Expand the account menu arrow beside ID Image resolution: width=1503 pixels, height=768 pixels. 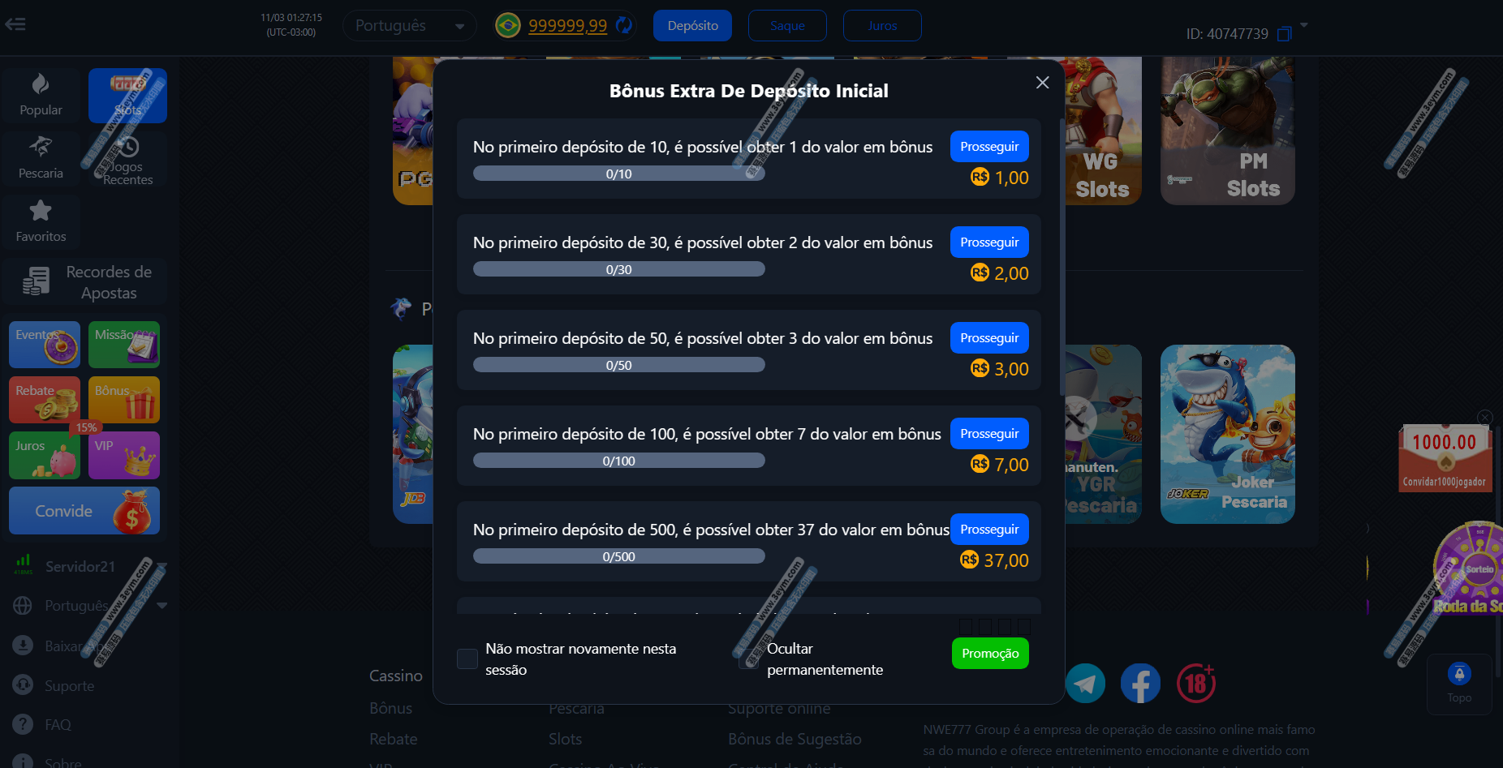pos(1304,25)
